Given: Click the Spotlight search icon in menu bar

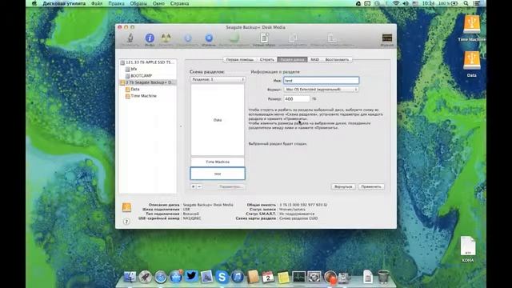Looking at the screenshot, I should click(466, 3).
